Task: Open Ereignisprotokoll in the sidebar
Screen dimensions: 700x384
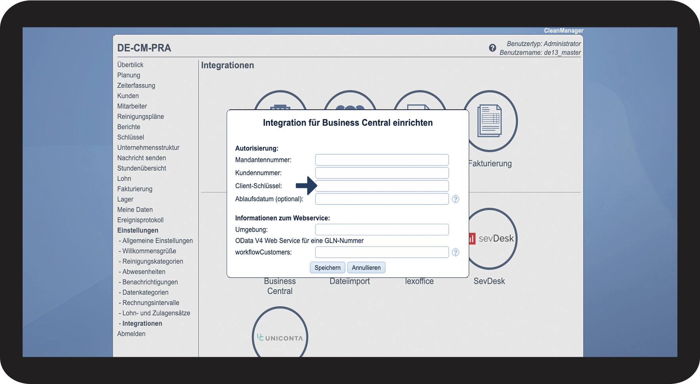Action: (140, 220)
